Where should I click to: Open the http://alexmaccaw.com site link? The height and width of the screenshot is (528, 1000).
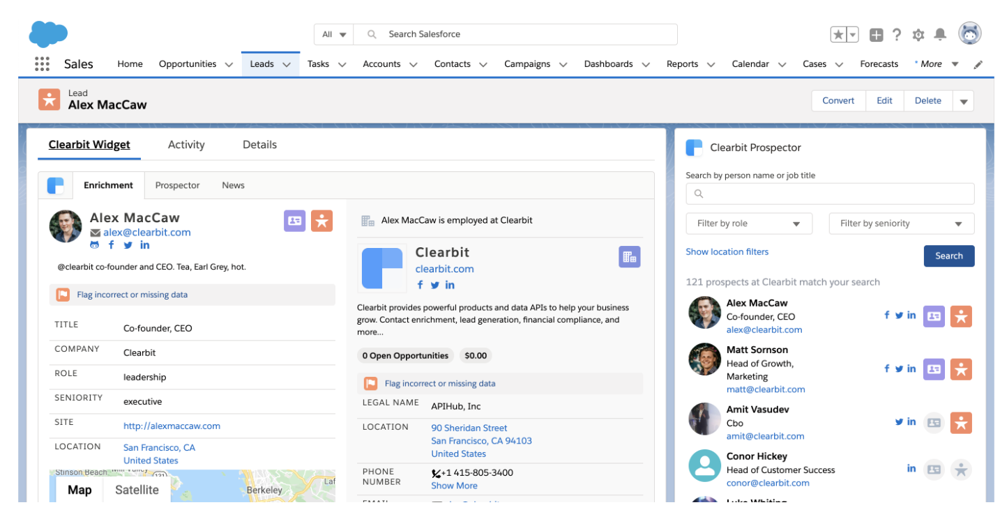pyautogui.click(x=172, y=426)
